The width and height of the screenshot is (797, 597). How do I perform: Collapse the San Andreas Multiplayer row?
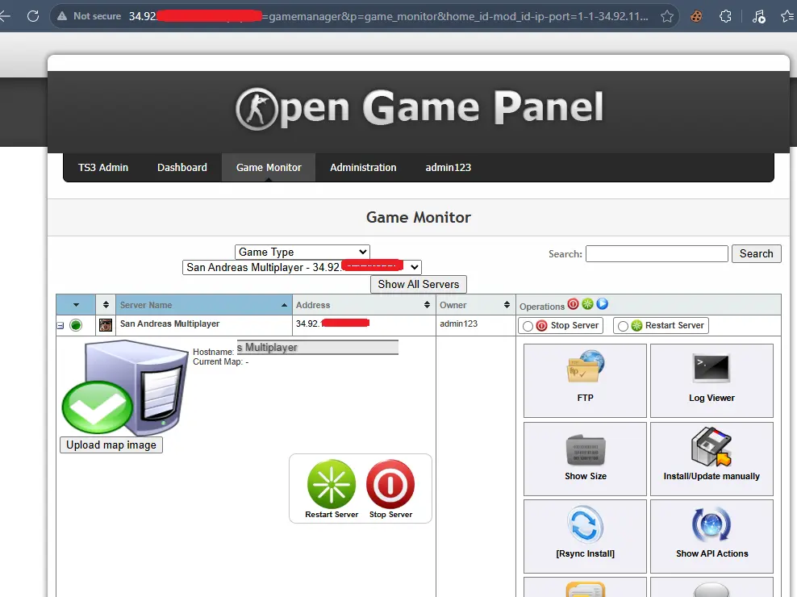click(x=60, y=325)
